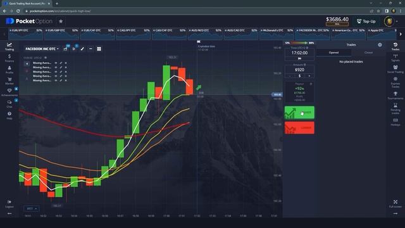Decrease the trade amount with minus
The image size is (405, 228).
[290, 76]
